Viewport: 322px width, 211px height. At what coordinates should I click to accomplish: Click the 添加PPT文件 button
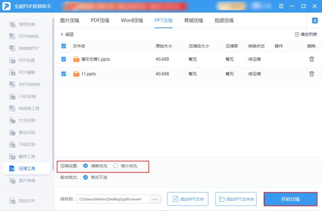point(188,199)
